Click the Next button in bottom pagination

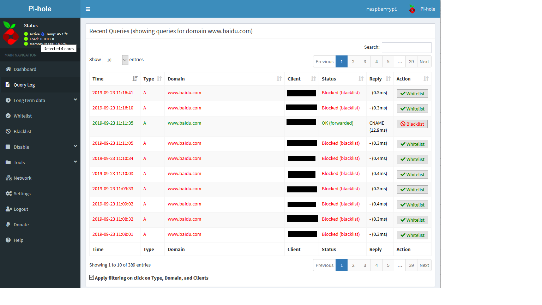click(x=424, y=265)
